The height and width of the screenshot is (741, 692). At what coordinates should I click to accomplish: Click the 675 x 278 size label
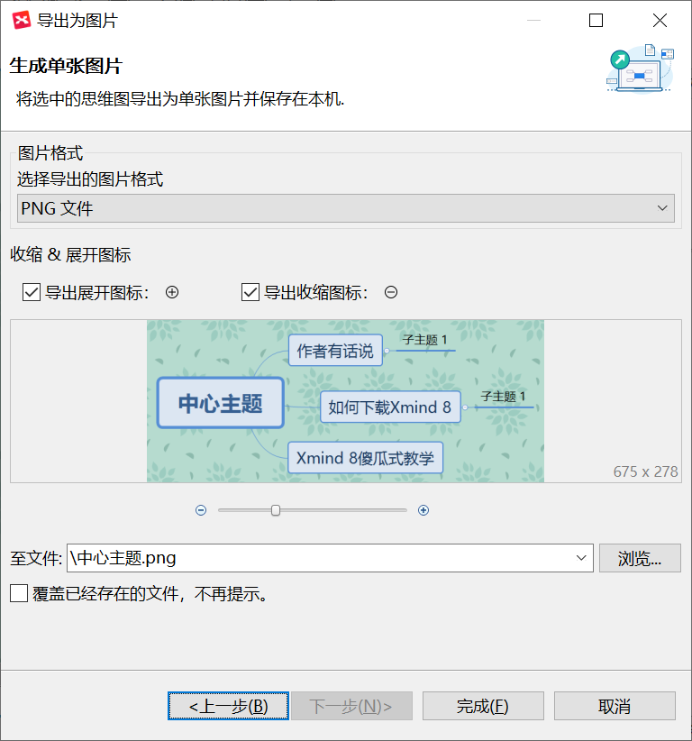pos(645,471)
